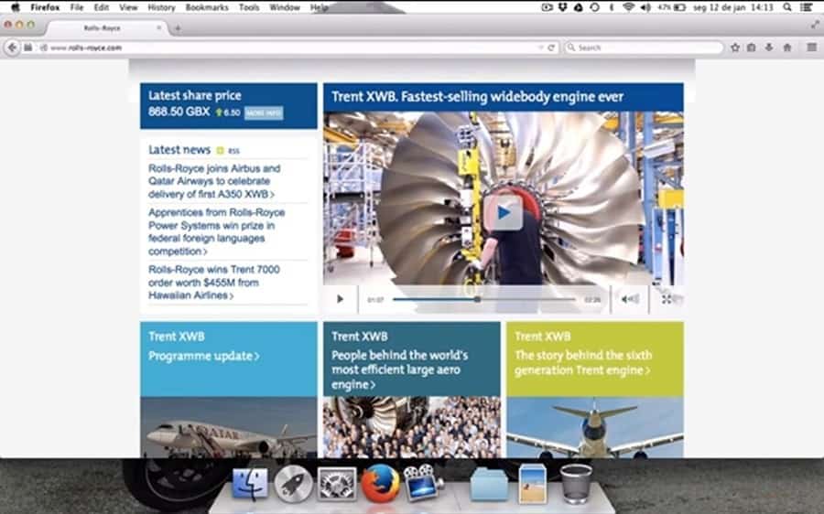Open Notification Center icon
This screenshot has width=824, height=514.
pyautogui.click(x=807, y=7)
